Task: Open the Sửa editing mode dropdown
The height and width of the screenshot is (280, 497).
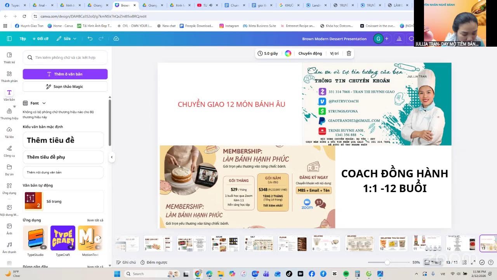Action: pyautogui.click(x=66, y=38)
